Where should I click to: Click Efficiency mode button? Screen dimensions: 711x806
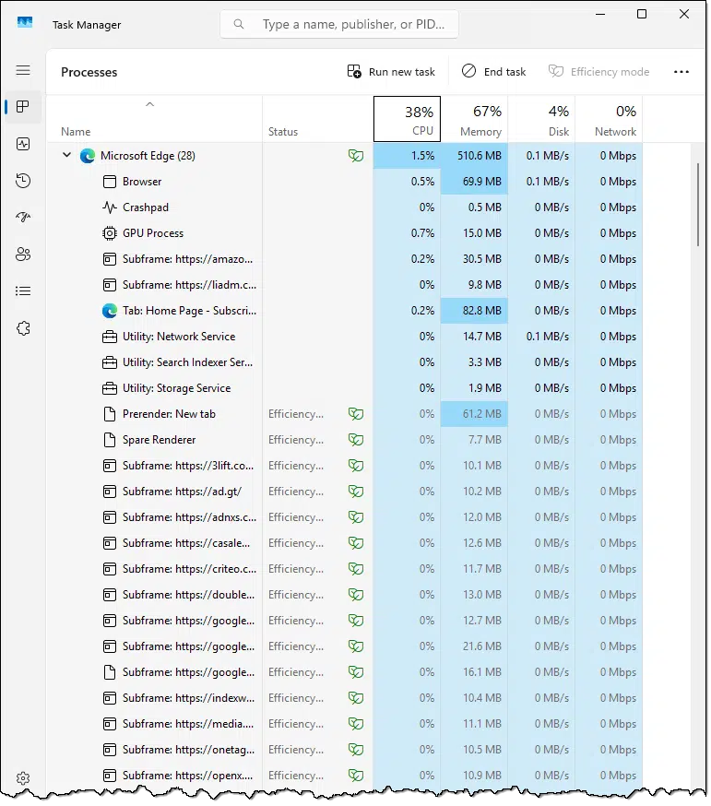(598, 71)
